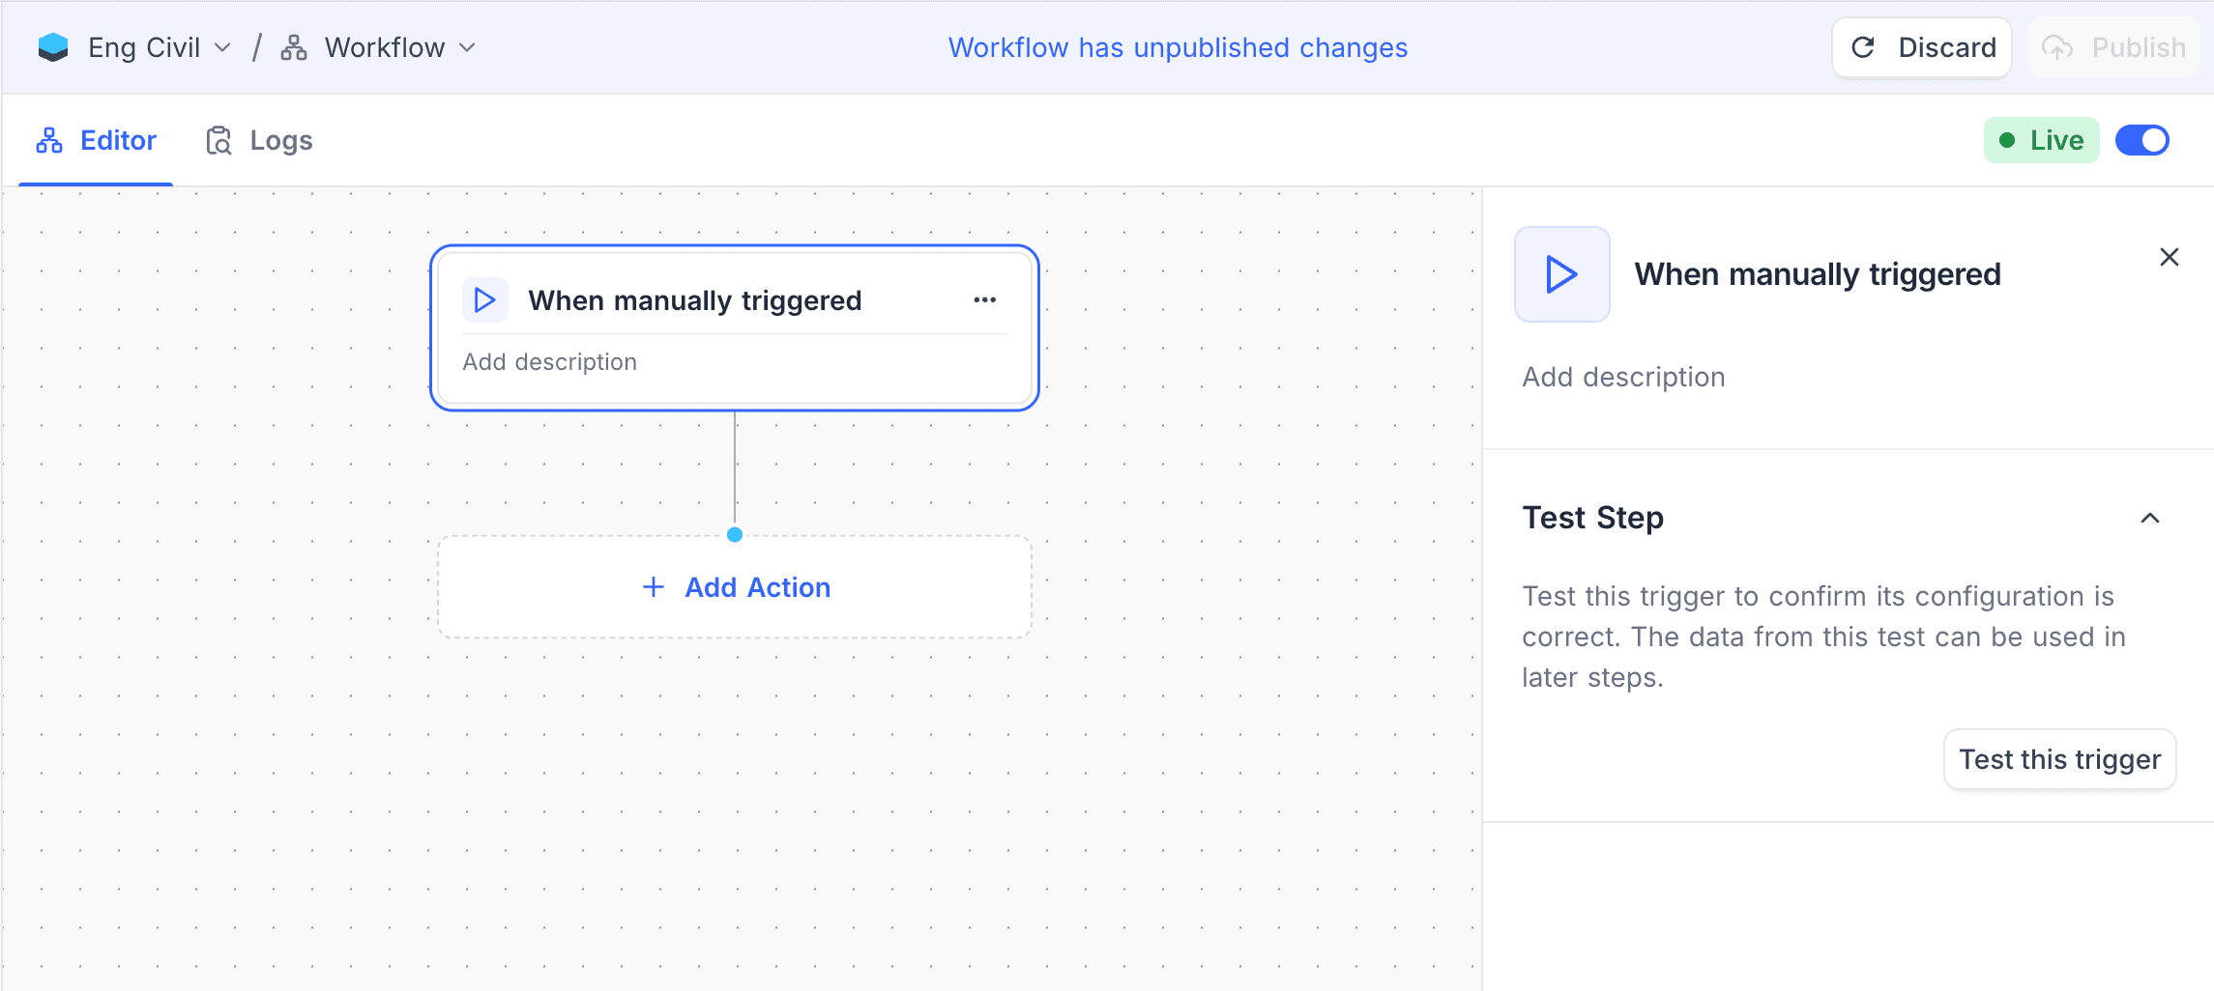The image size is (2214, 991).
Task: Click Add description field in side panel
Action: [1623, 377]
